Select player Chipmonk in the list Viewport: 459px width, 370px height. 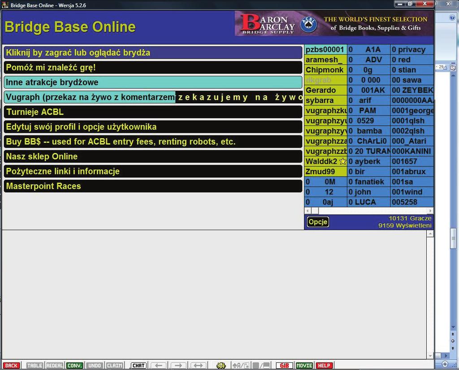click(325, 70)
